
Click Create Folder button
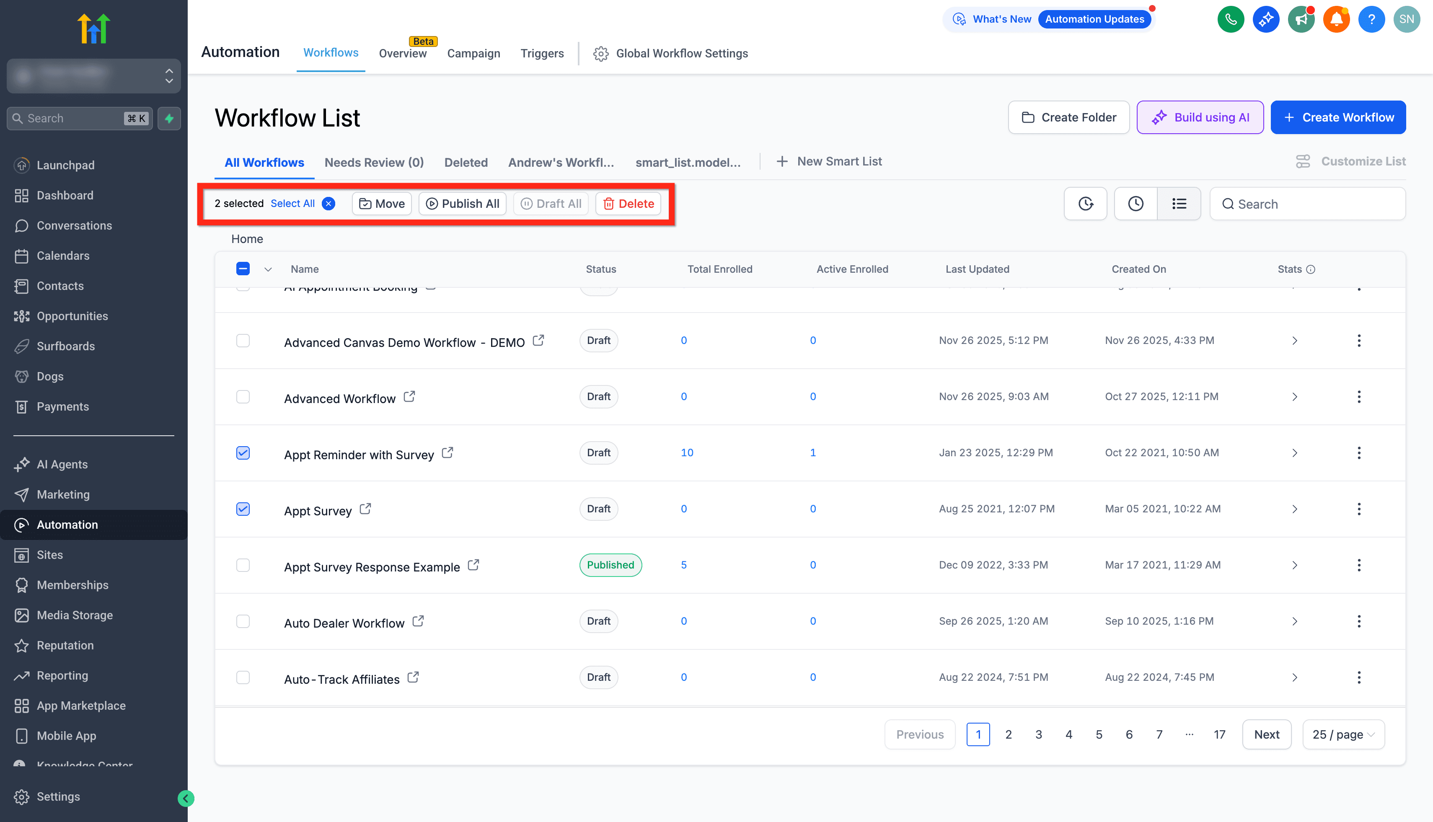pos(1069,117)
